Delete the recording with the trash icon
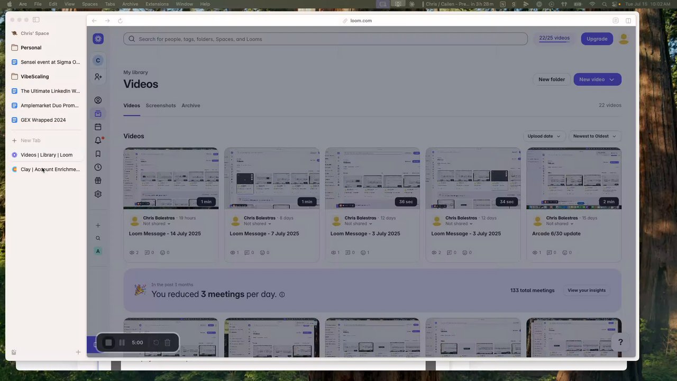 click(x=168, y=342)
